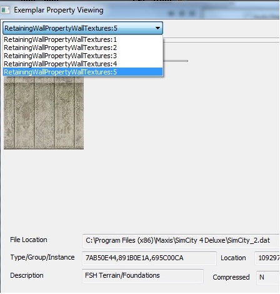Click the concrete wall texture preview
This screenshot has height=294, width=280.
click(x=44, y=113)
